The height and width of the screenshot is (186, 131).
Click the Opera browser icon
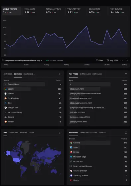click(x=71, y=180)
